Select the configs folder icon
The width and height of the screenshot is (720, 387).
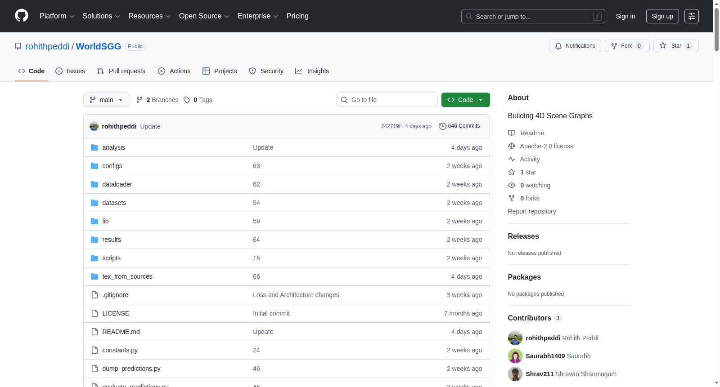click(94, 166)
